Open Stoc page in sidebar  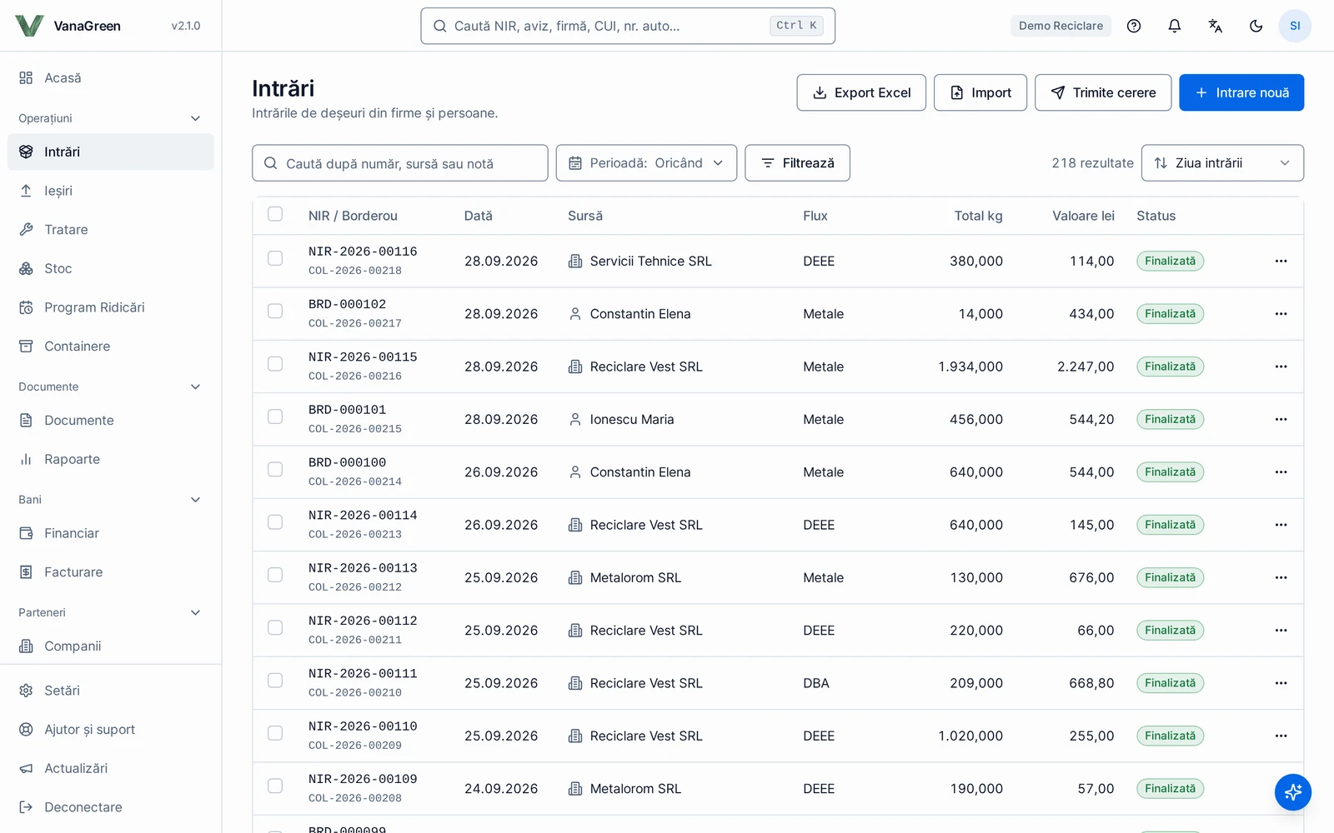110,268
